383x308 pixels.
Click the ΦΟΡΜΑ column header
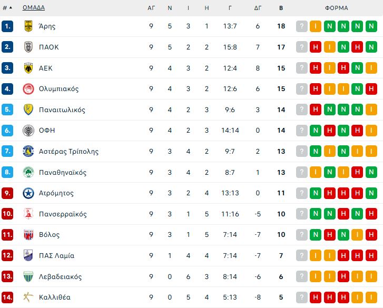click(336, 8)
